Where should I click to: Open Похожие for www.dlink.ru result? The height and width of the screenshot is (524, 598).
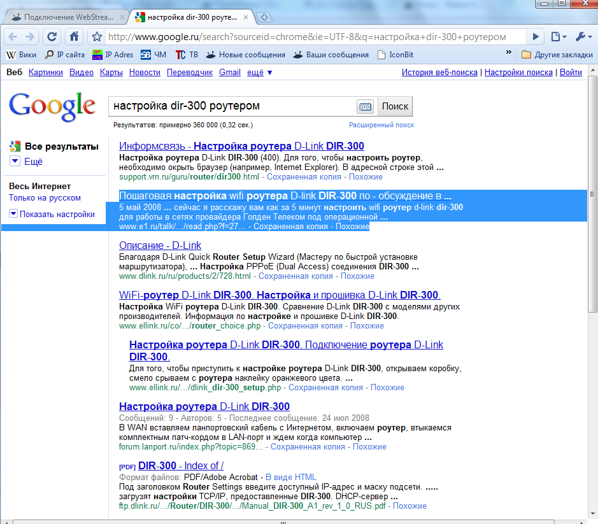coord(357,276)
